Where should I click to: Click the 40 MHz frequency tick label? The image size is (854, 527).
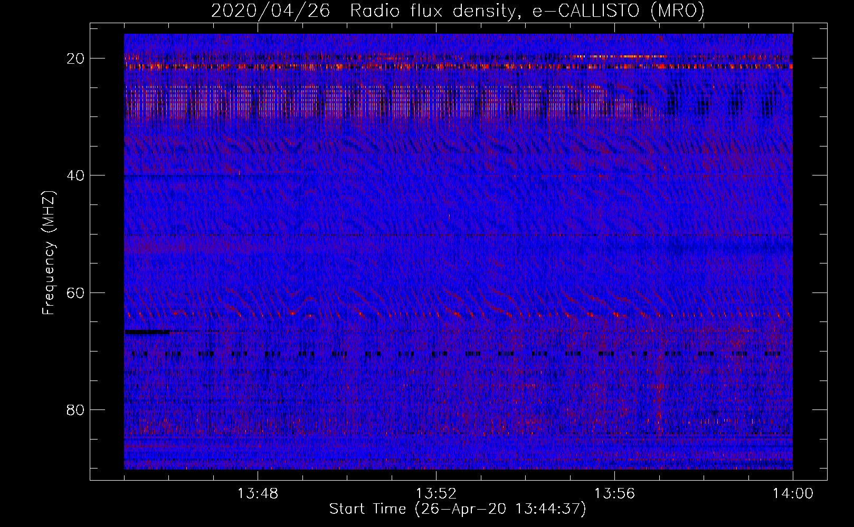tap(76, 175)
